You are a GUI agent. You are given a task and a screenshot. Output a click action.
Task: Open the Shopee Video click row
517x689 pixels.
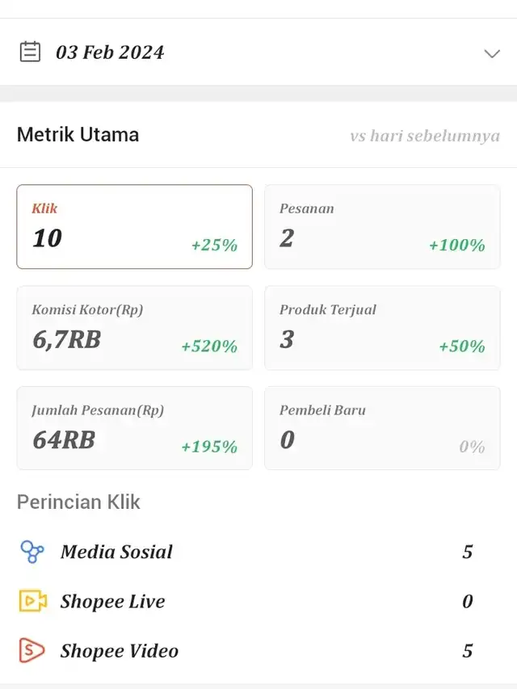(258, 650)
